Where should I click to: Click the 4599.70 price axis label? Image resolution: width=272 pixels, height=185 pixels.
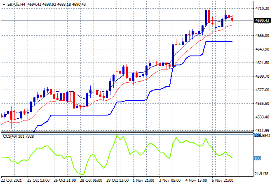(262, 76)
